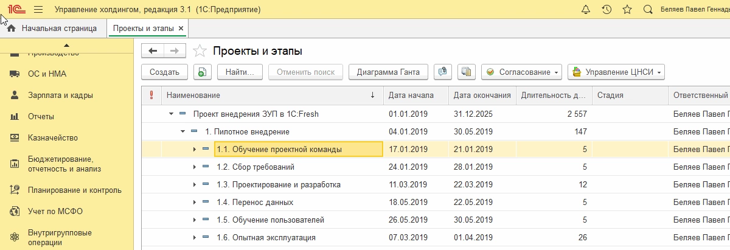
Task: Open the Казначейство section
Action: click(53, 138)
